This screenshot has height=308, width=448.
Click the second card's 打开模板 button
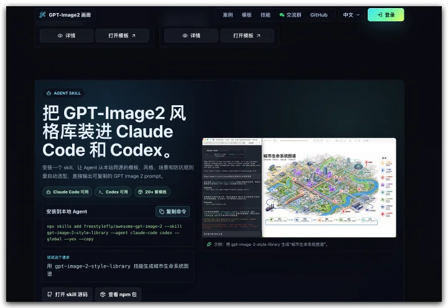pos(247,35)
